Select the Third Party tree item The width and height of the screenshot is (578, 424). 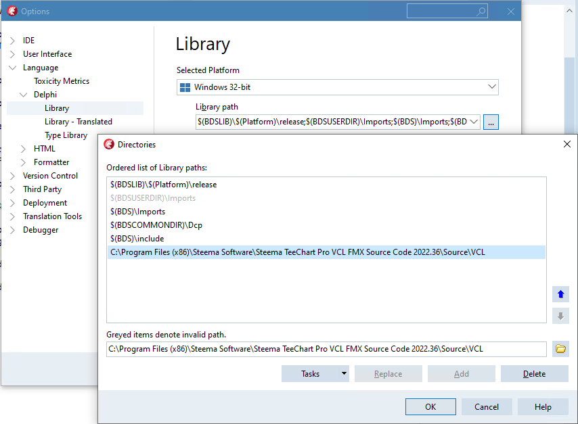pos(43,189)
